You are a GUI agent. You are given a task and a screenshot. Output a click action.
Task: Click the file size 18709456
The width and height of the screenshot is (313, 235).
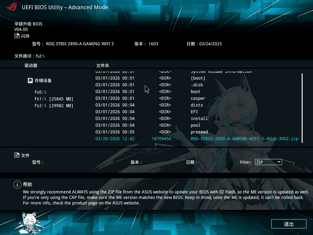click(161, 139)
